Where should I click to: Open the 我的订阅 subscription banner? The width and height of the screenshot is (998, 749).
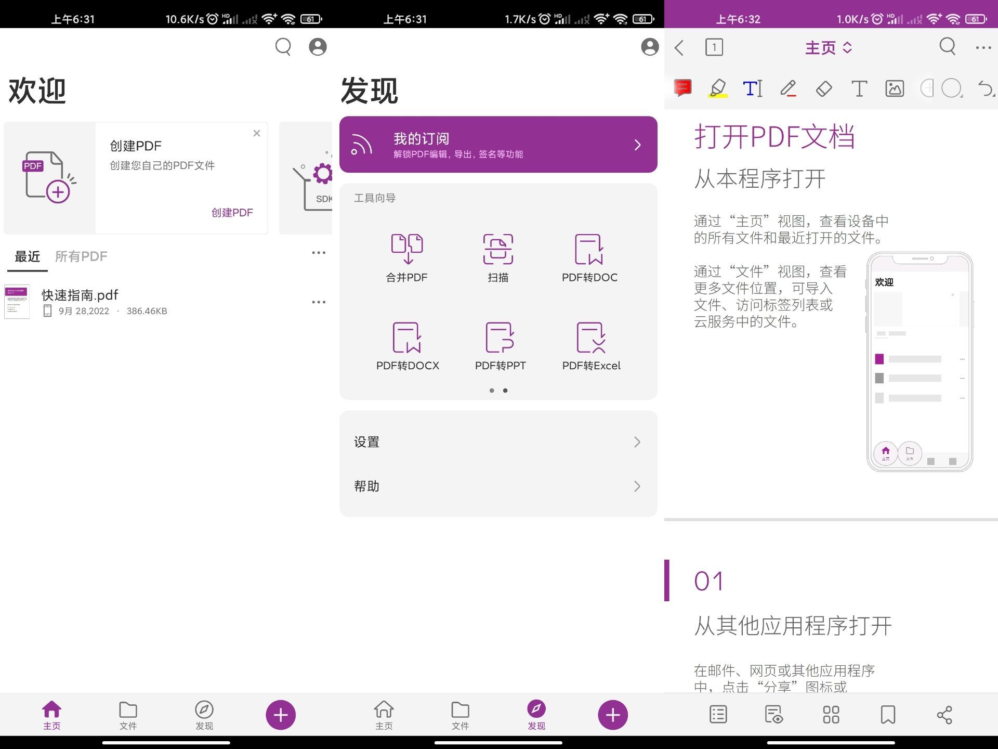(498, 145)
